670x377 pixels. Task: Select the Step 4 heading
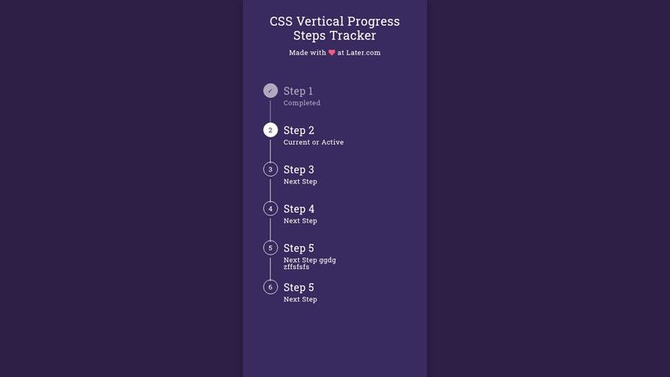click(x=299, y=209)
